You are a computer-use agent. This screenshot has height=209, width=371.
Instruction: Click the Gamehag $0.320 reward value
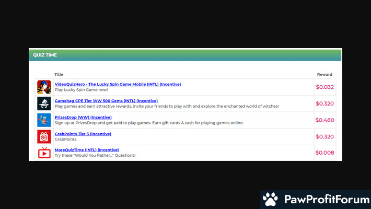click(x=324, y=103)
